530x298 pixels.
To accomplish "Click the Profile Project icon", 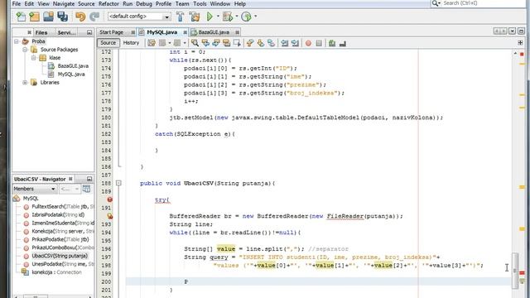I will [x=247, y=17].
